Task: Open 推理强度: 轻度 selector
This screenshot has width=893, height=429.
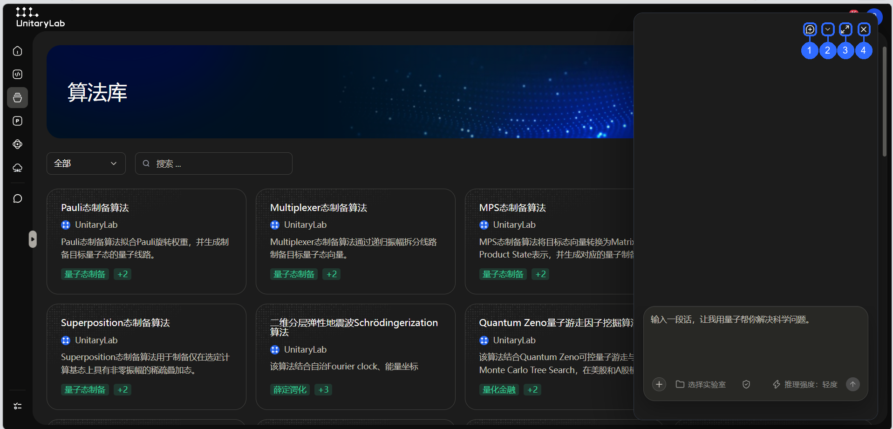Action: coord(805,384)
